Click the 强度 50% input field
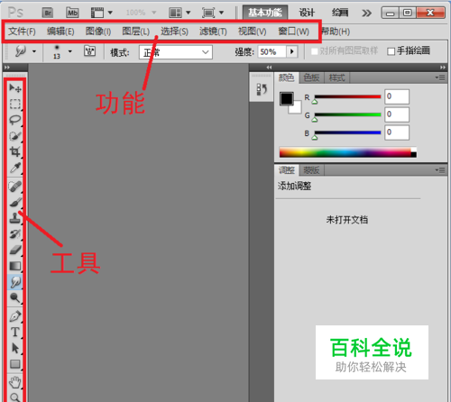The image size is (451, 402). coord(272,51)
